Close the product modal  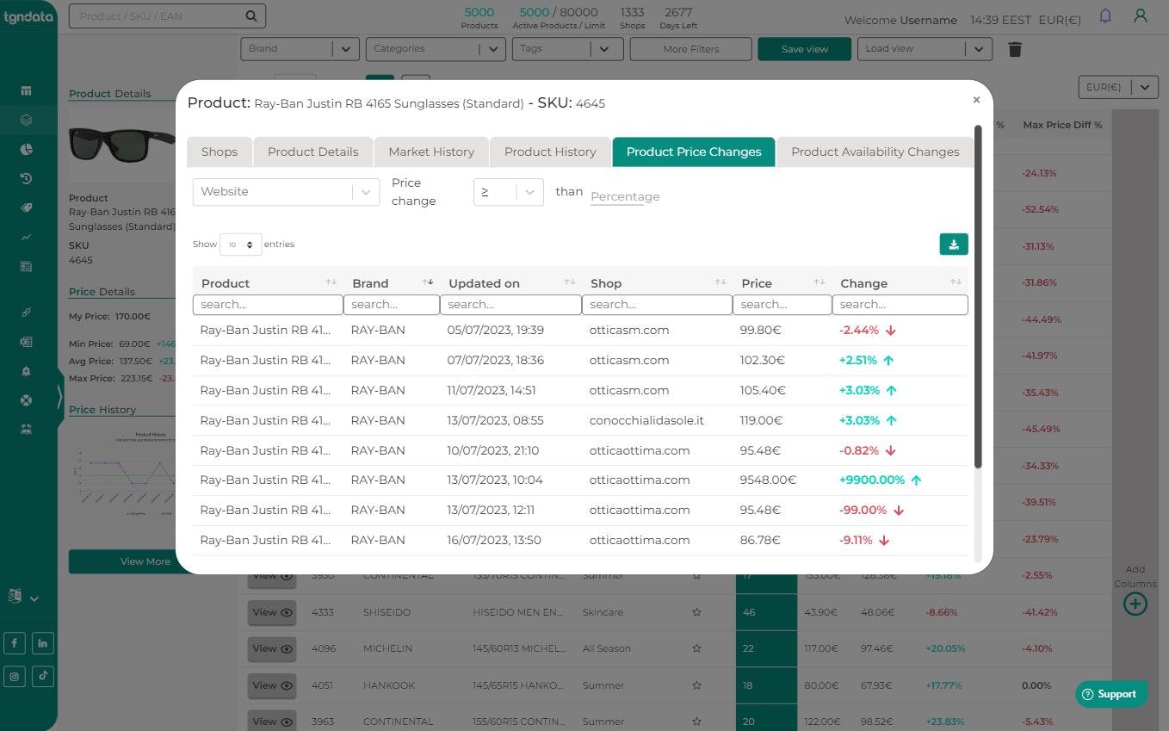tap(976, 100)
